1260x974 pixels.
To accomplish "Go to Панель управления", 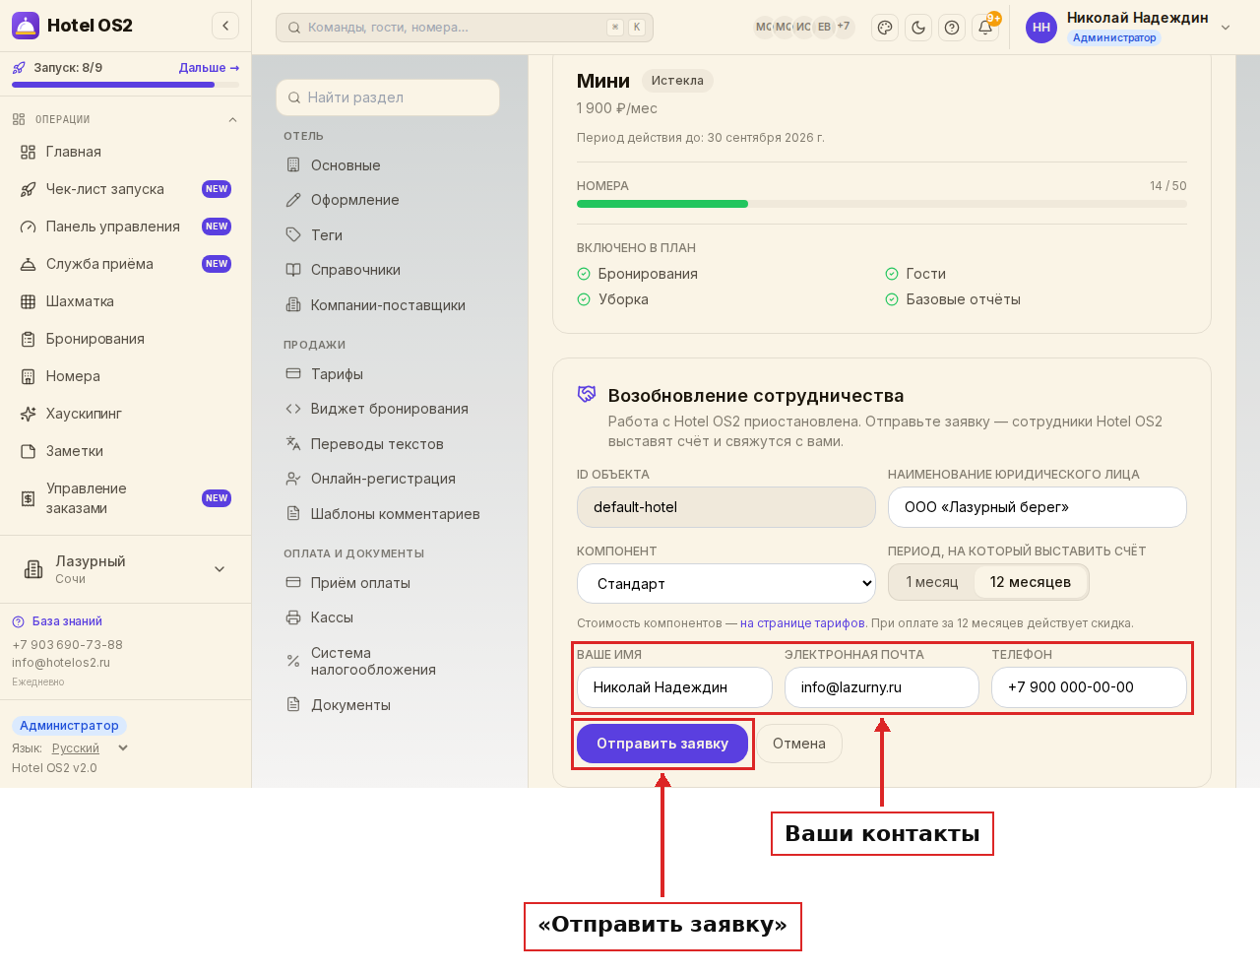I will pyautogui.click(x=125, y=227).
